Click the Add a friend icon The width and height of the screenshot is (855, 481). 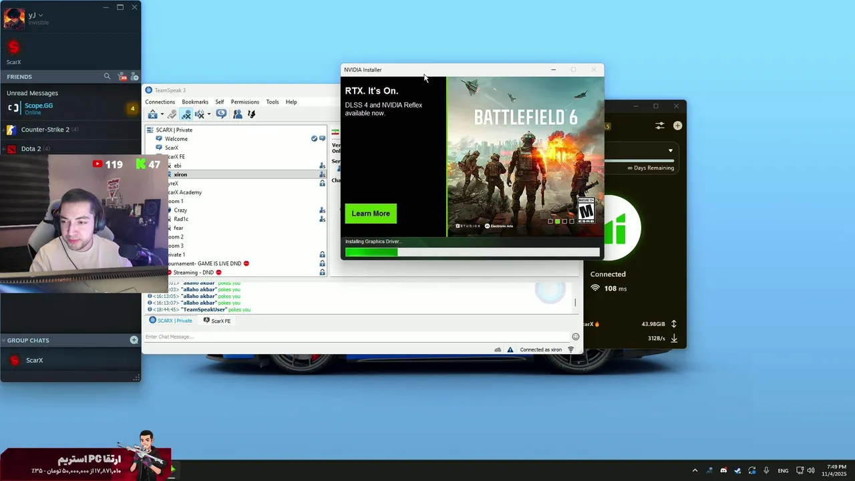tap(134, 77)
